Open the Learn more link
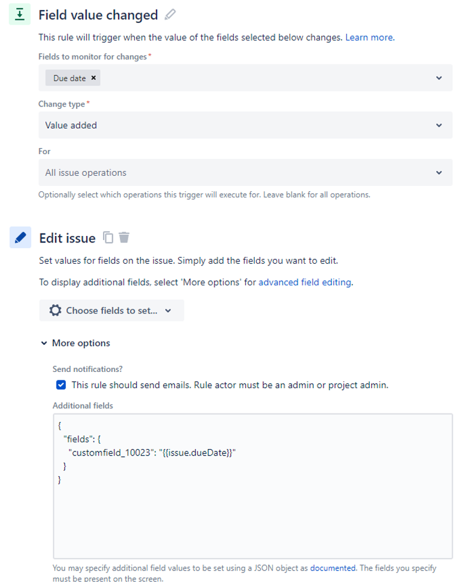The width and height of the screenshot is (462, 582). 370,37
